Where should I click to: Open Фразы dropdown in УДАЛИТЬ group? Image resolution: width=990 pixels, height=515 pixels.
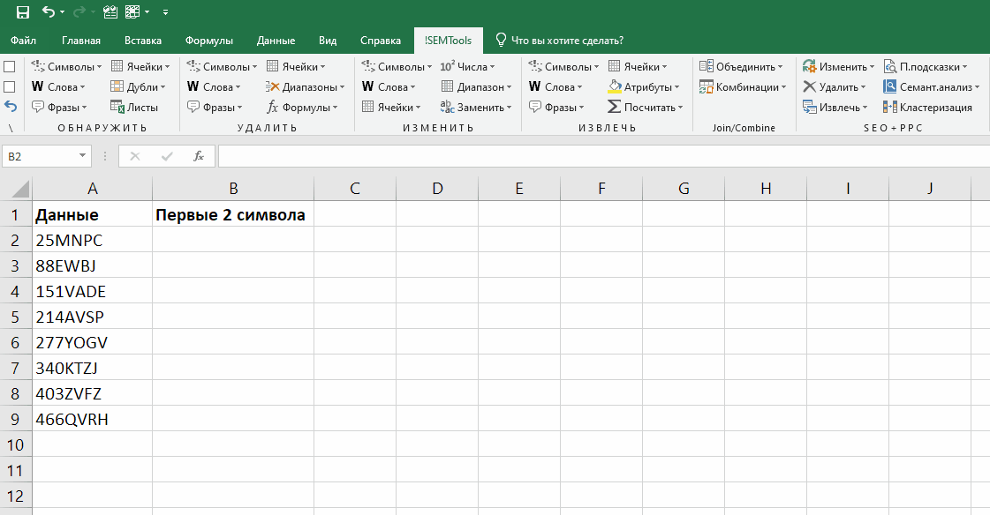click(x=215, y=108)
